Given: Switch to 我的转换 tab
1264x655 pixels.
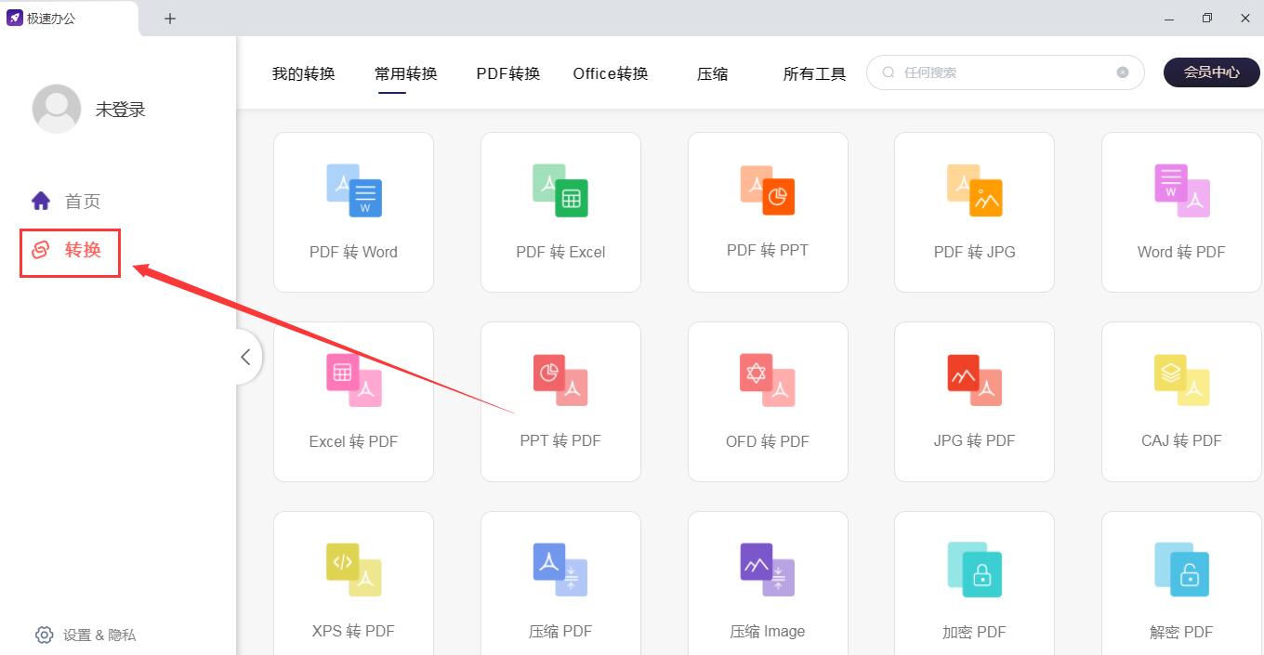Looking at the screenshot, I should pyautogui.click(x=303, y=73).
